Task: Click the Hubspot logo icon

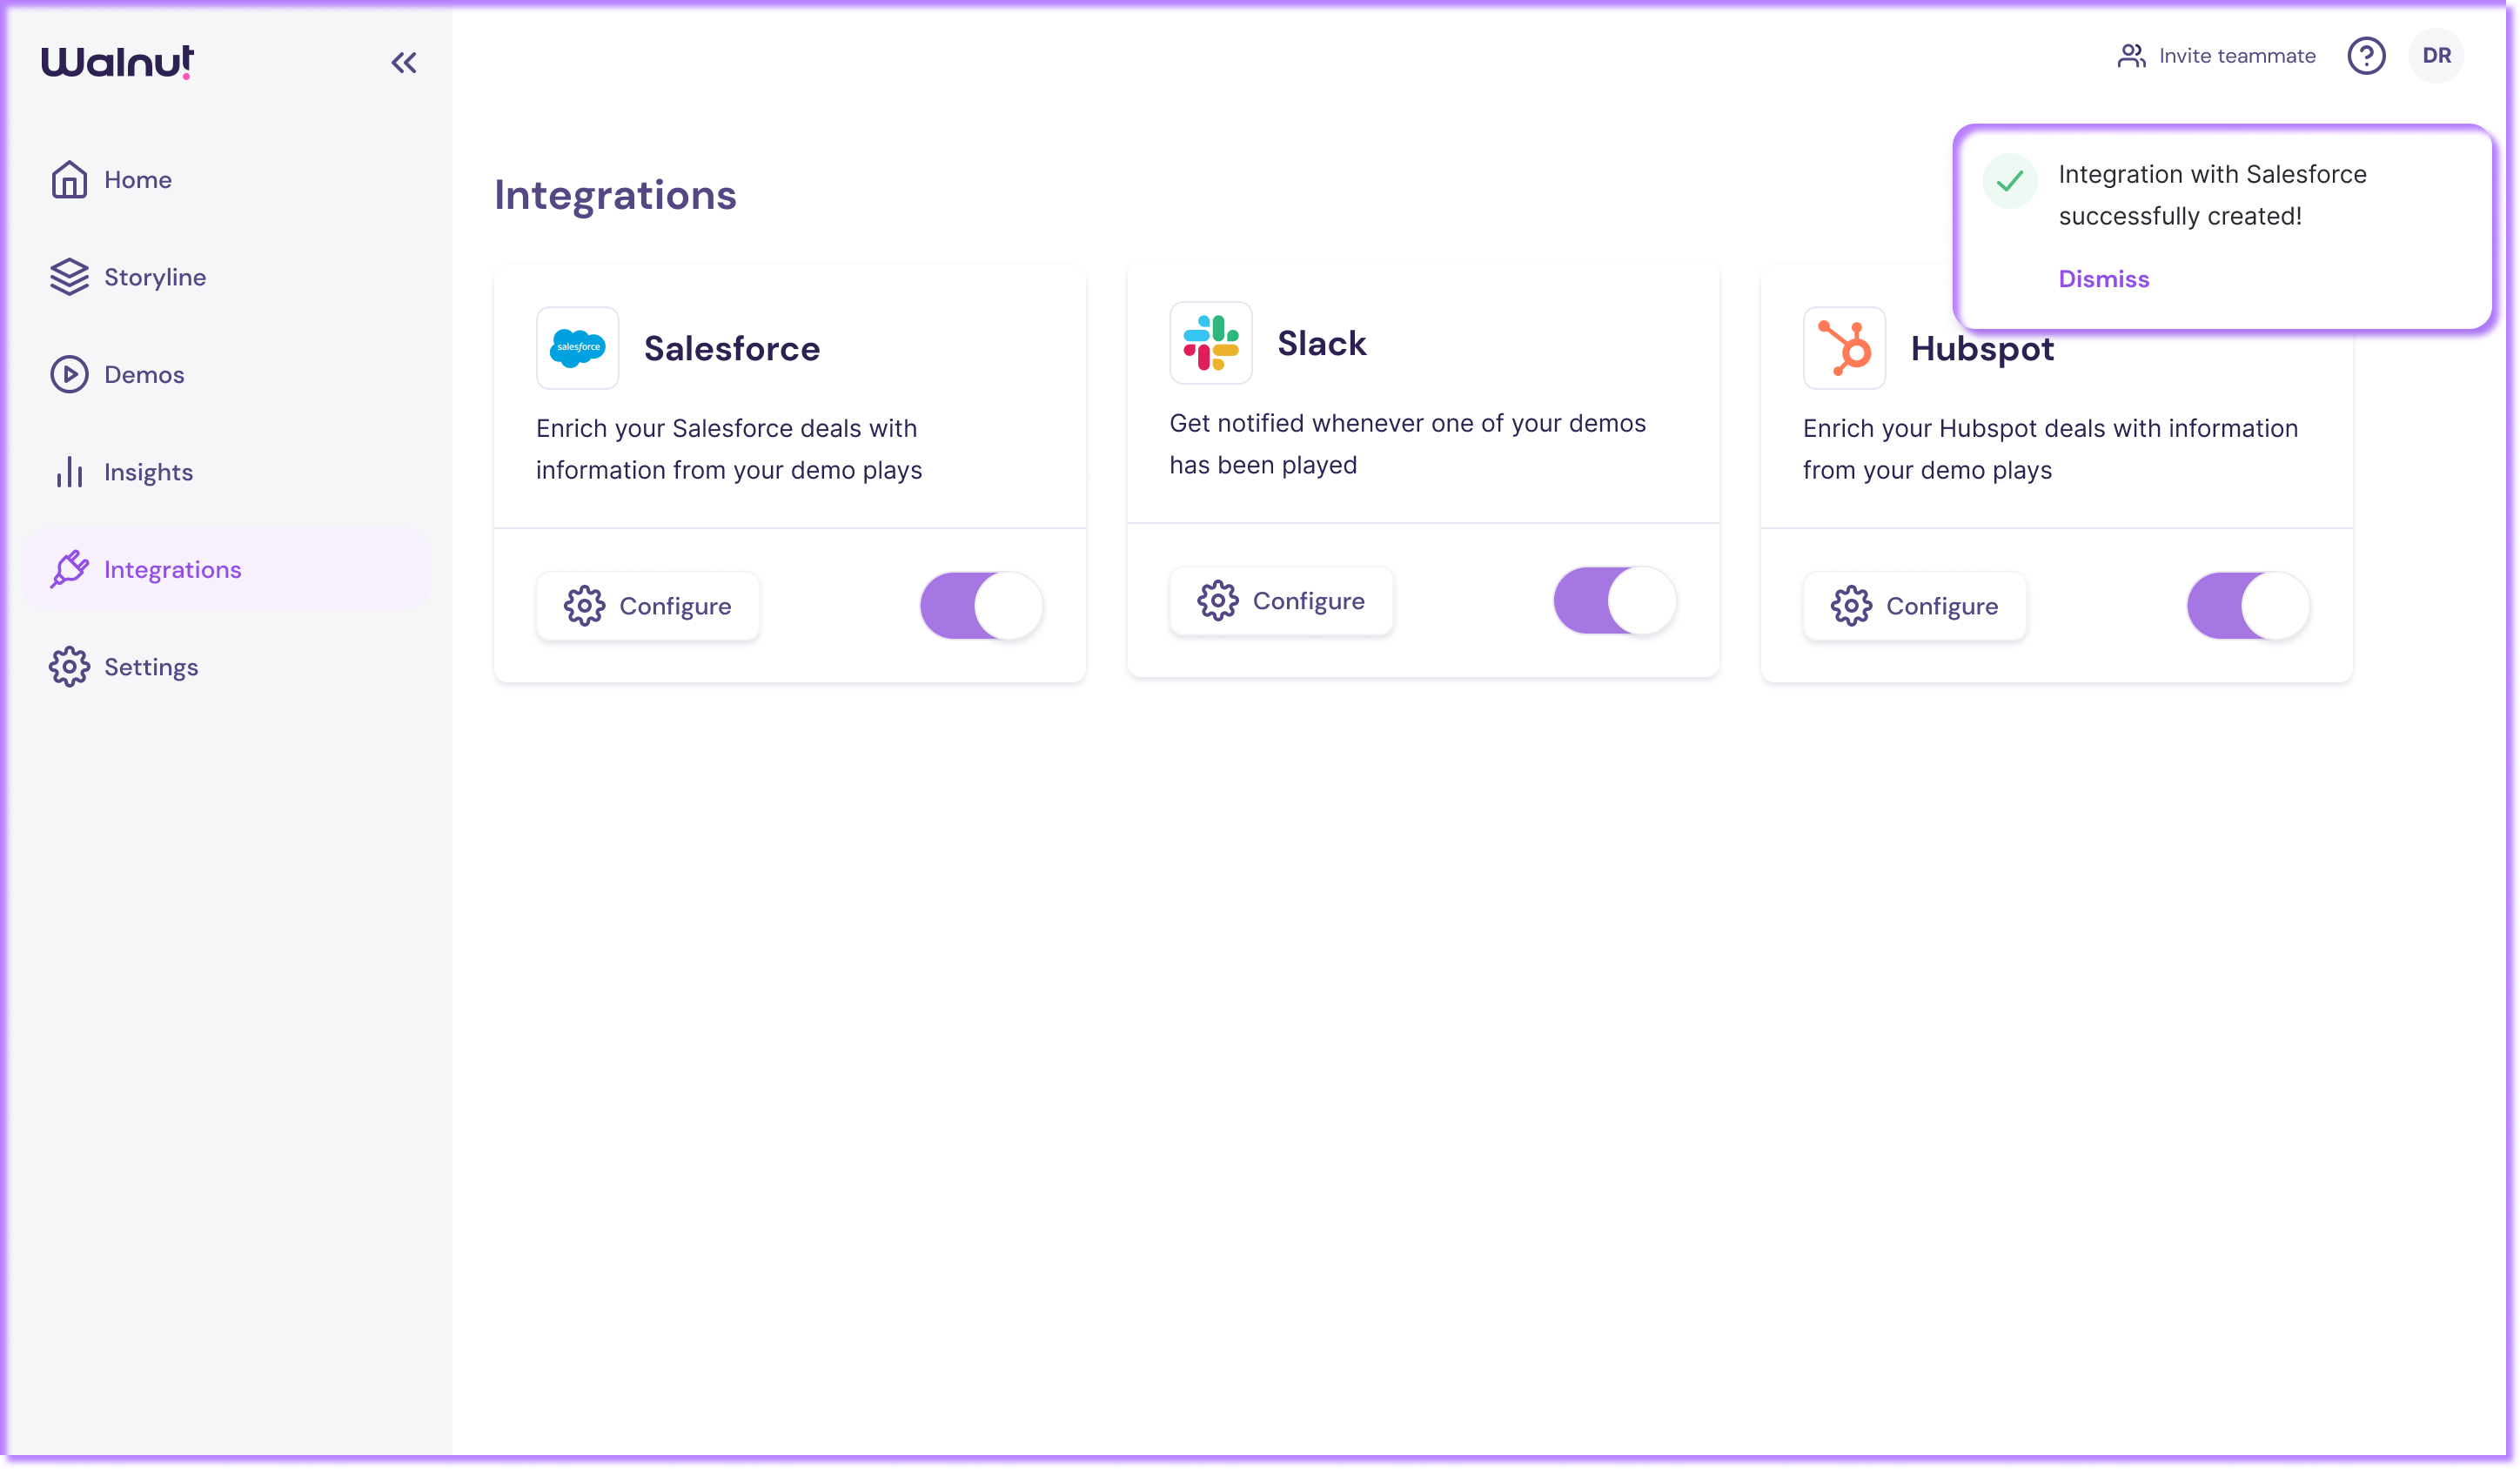Action: click(1843, 348)
